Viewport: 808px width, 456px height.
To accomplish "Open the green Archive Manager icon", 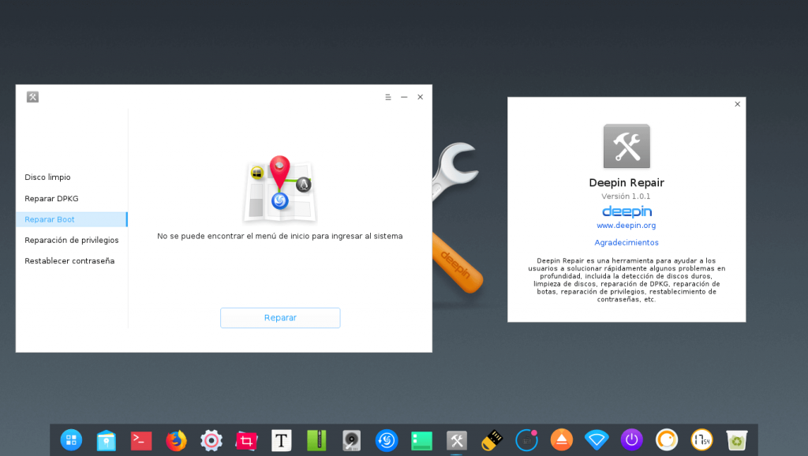I will (x=316, y=440).
